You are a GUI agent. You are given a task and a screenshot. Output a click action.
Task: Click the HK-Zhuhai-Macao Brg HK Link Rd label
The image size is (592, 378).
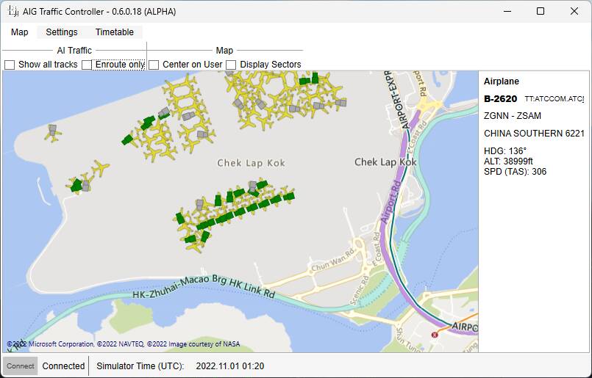coord(204,287)
